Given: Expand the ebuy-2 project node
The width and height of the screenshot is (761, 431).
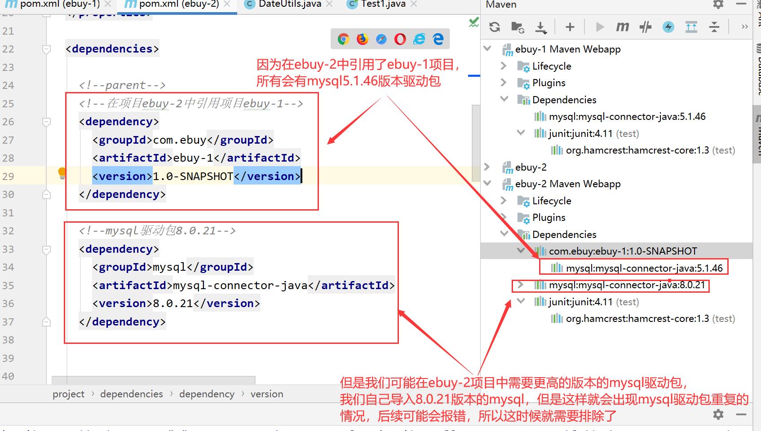Looking at the screenshot, I should pos(487,167).
